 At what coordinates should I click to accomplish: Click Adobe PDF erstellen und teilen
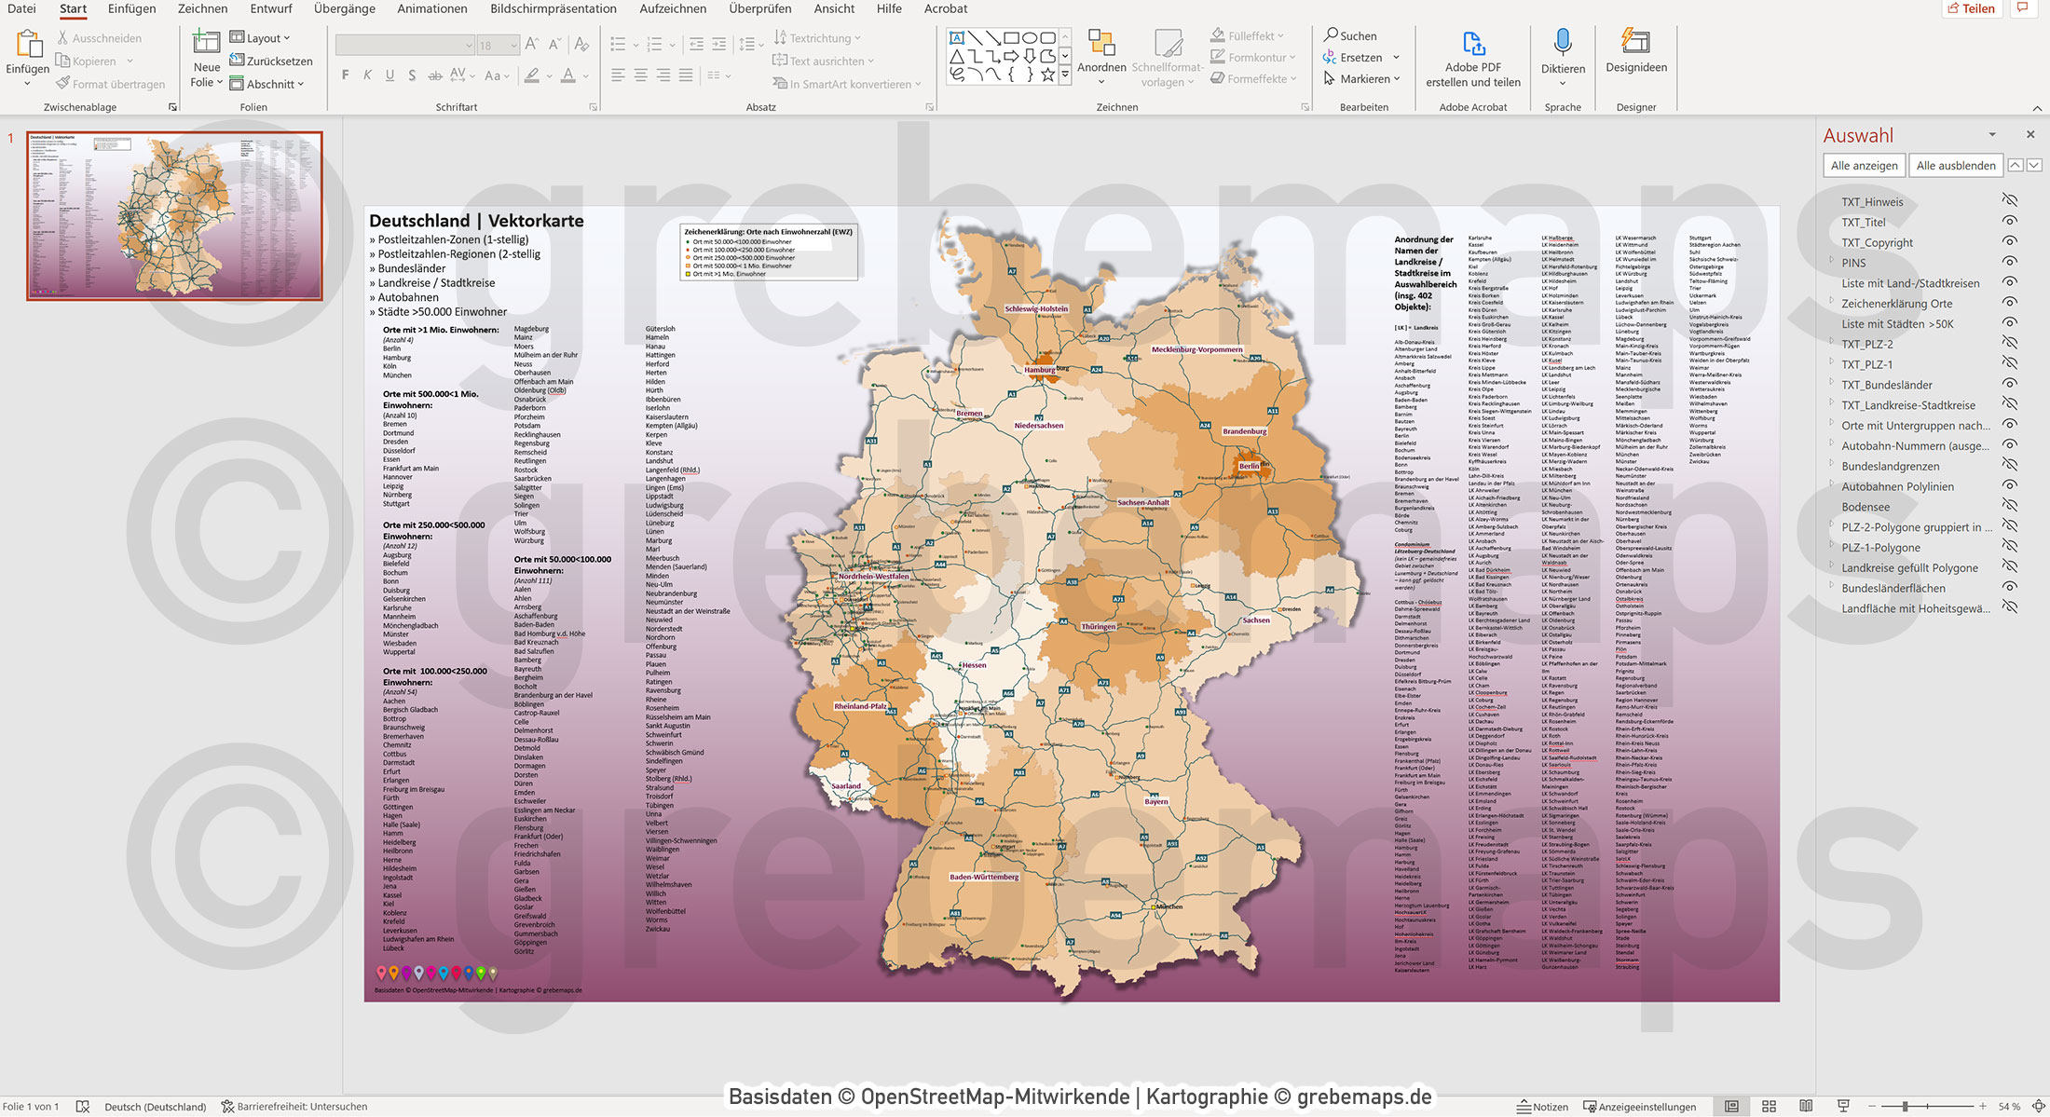pos(1473,56)
